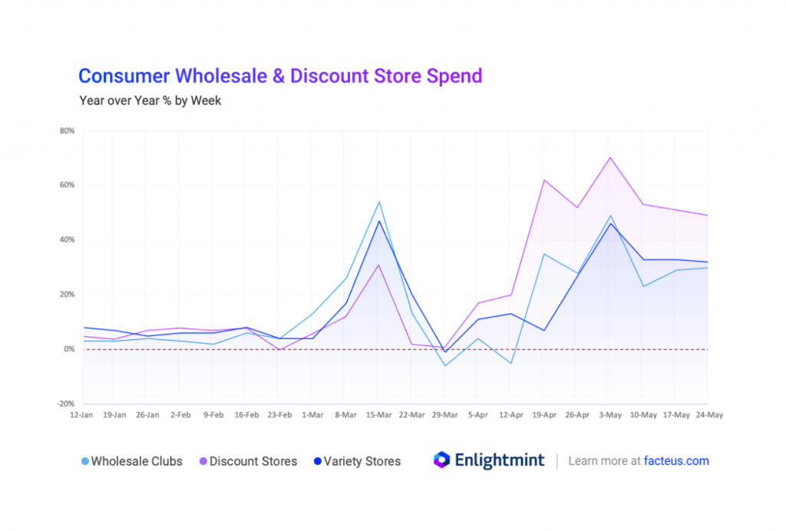The width and height of the screenshot is (786, 531).
Task: Click the 12-Jan x-axis label
Action: click(x=82, y=415)
